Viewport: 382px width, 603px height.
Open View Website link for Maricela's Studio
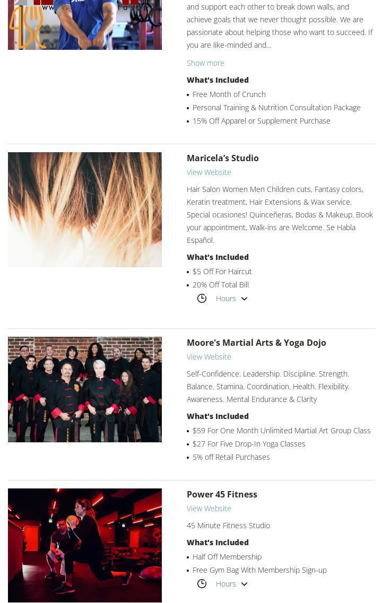coord(209,172)
